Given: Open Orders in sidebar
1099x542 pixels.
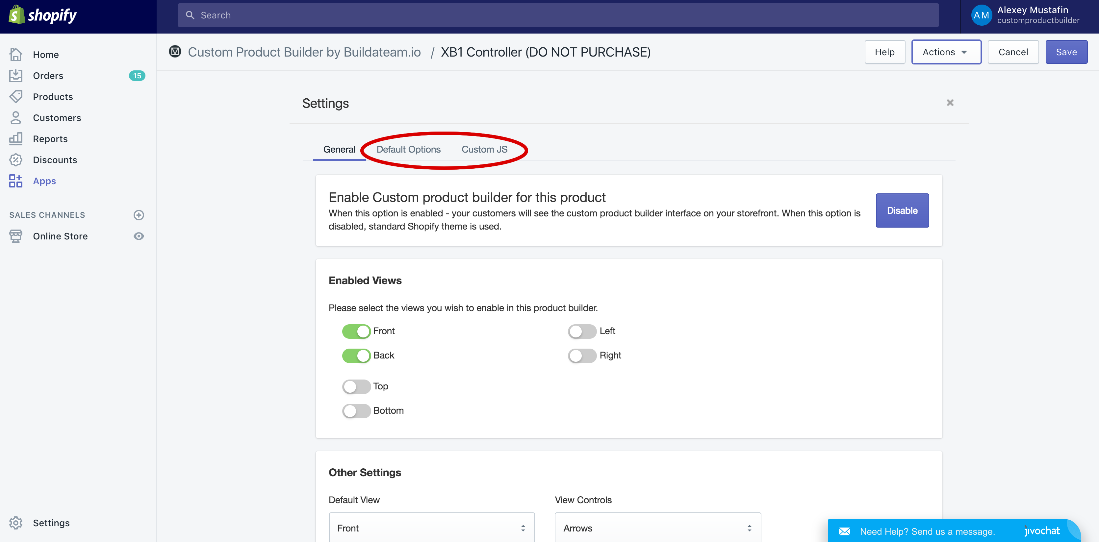Looking at the screenshot, I should 48,76.
